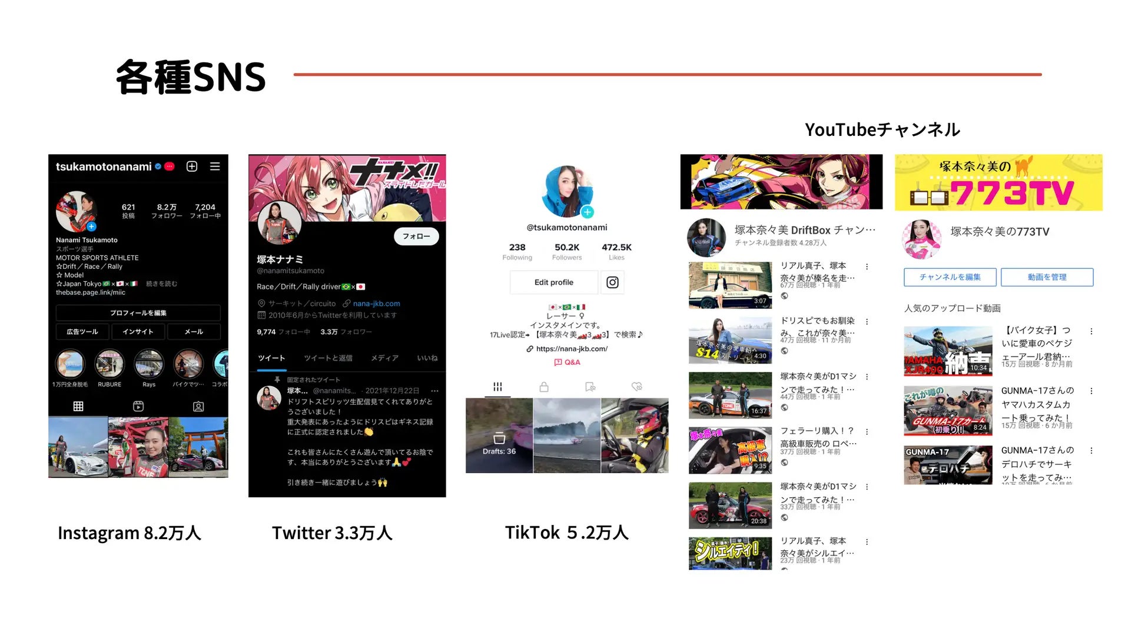Open the Instagram reels tab icon
Screen dimensions: 1148x642
tap(138, 406)
